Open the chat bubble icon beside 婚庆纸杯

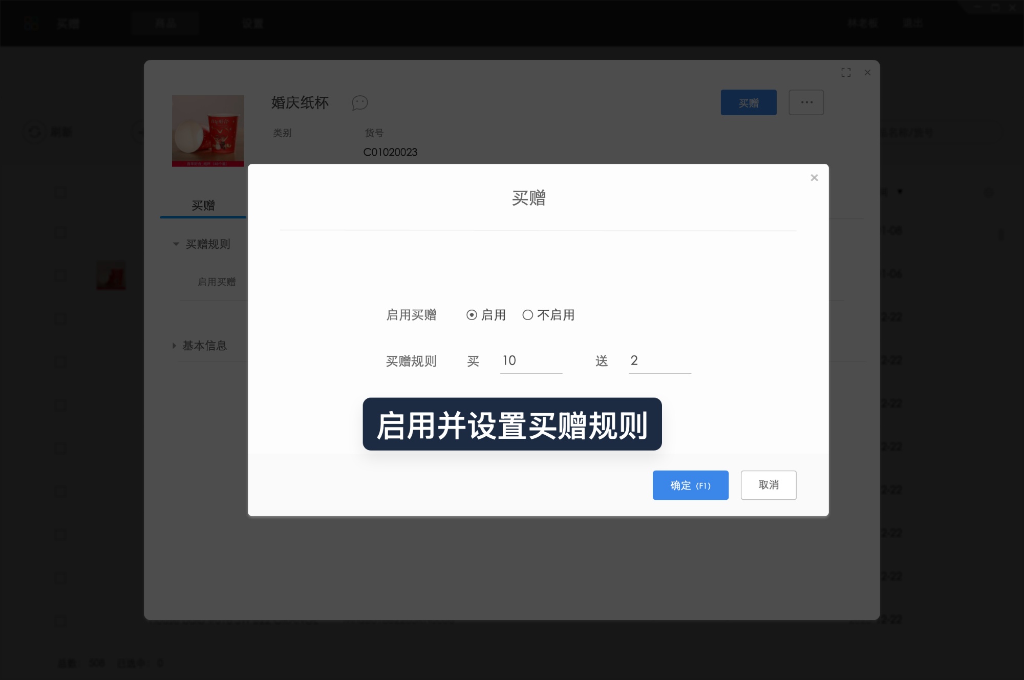click(x=359, y=103)
